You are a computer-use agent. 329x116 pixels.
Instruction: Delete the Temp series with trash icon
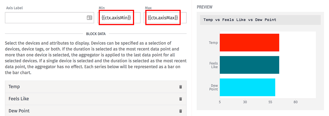pyautogui.click(x=180, y=87)
